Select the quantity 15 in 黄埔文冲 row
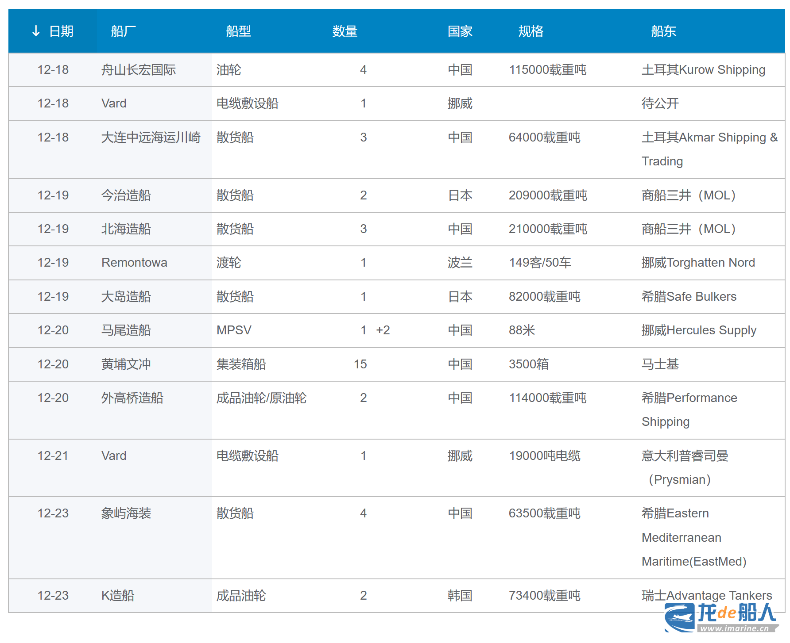The width and height of the screenshot is (790, 643). coord(360,364)
